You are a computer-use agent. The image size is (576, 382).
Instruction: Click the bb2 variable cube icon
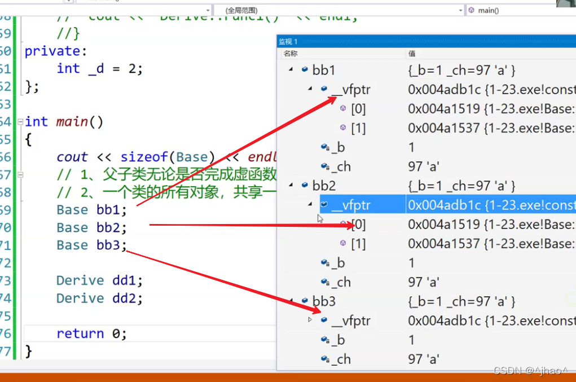point(305,185)
